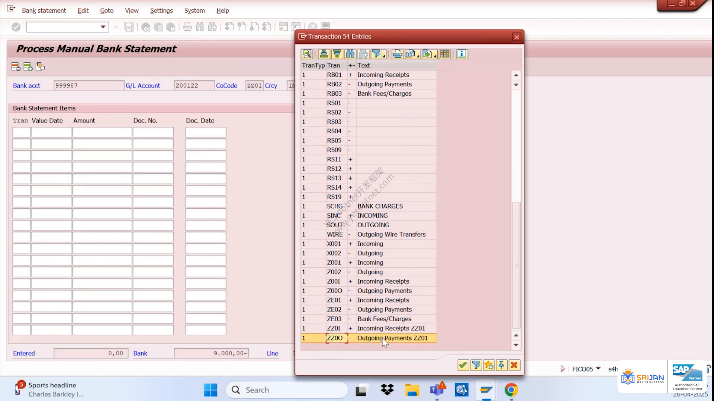Open the command field dropdown
Viewport: 714px width, 401px height.
(x=103, y=27)
